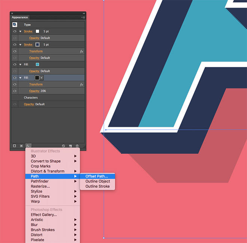Screen dimensions: 247x243
Task: Expand the Distort & Transform submenu
Action: pos(53,171)
